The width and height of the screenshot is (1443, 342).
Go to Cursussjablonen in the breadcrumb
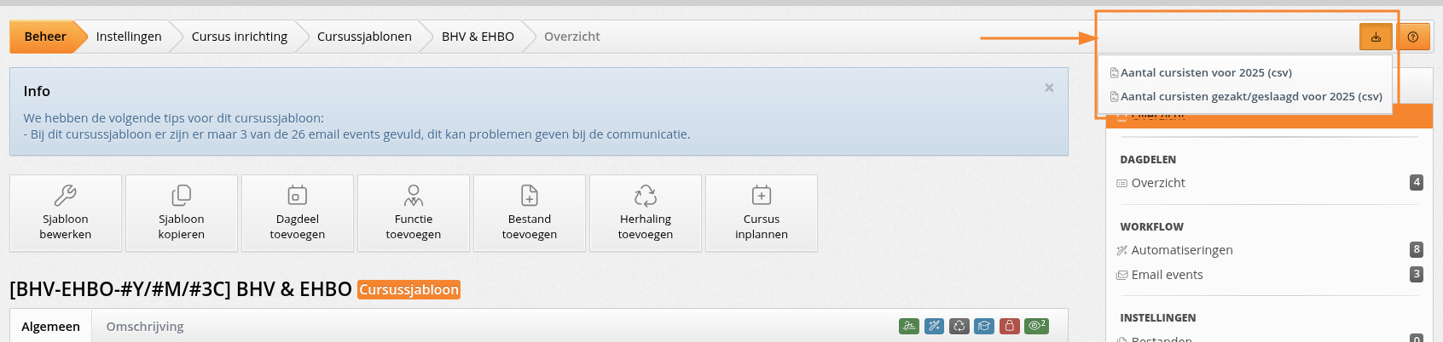[x=364, y=37]
